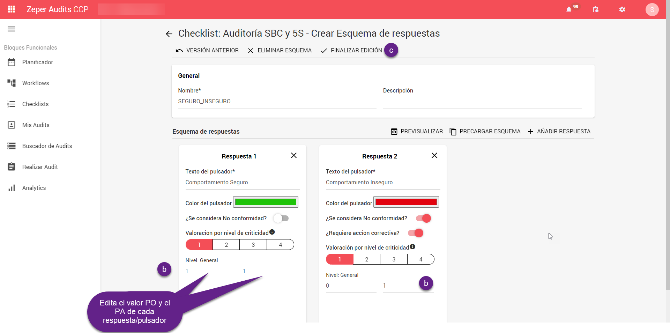The height and width of the screenshot is (333, 670).
Task: Click FINALIZAR EDICIÓN button
Action: (351, 51)
